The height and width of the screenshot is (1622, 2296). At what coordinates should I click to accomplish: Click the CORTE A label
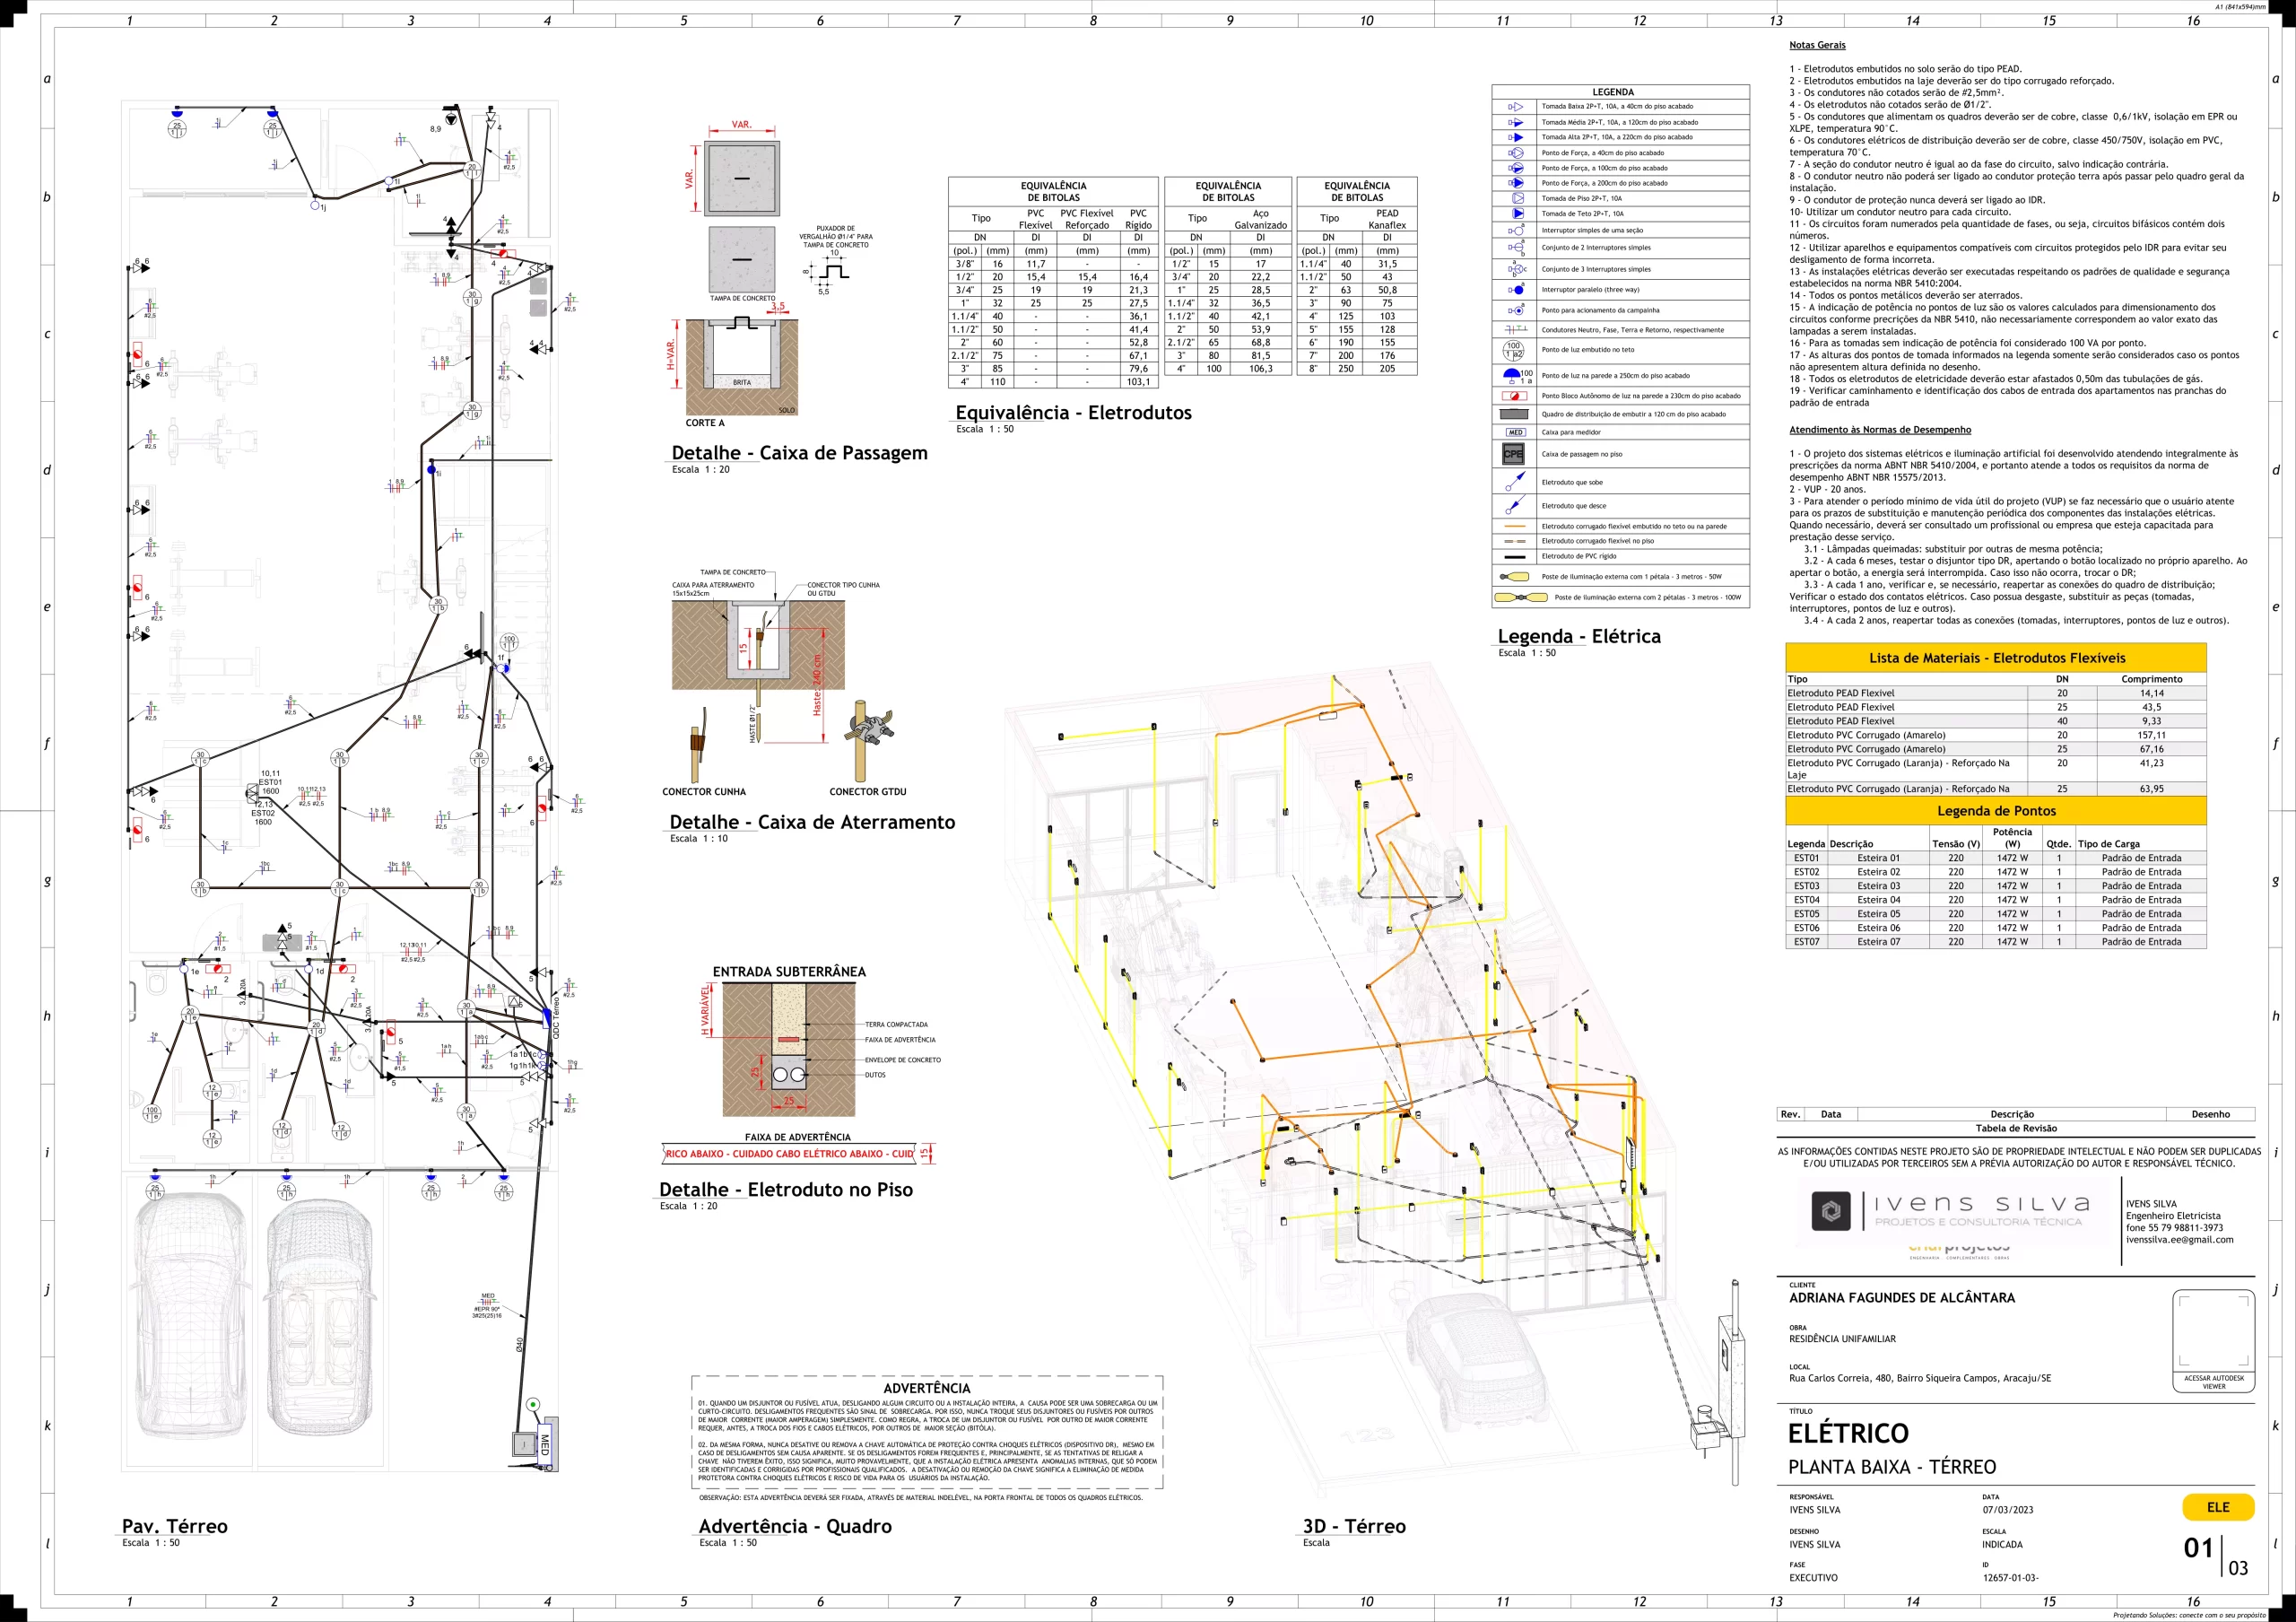tap(705, 423)
